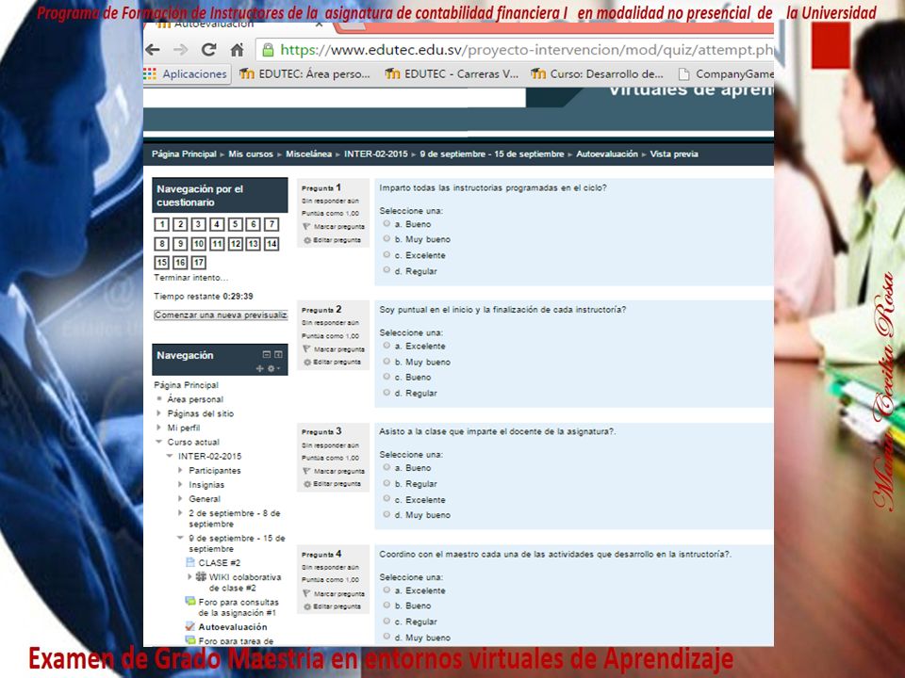Select 'b. Regular' for question 3
The image size is (905, 678).
click(x=387, y=483)
